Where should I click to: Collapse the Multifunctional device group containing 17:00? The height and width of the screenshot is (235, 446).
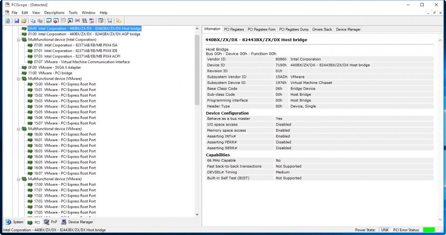19,179
